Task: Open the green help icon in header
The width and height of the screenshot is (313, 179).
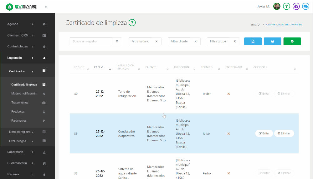Action: click(x=286, y=7)
